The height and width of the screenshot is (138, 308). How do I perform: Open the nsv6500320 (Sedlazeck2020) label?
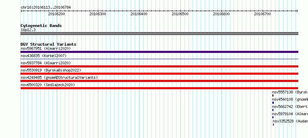(x=48, y=85)
